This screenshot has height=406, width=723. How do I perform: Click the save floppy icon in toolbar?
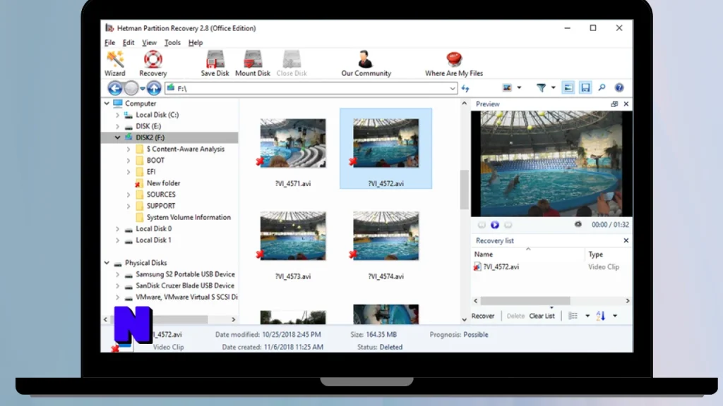point(585,87)
